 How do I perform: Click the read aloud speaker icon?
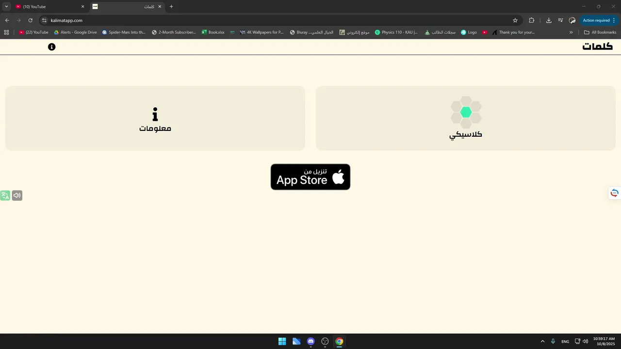17,195
